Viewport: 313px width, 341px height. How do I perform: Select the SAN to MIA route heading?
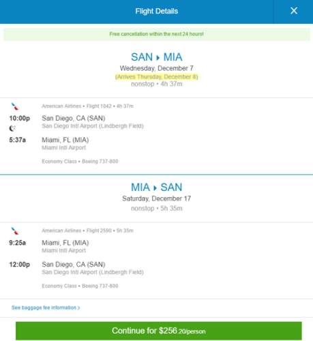[x=156, y=57]
